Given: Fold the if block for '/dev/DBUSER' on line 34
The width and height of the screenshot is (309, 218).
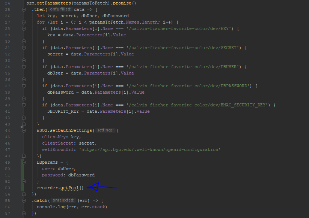Looking at the screenshot, I should 24,67.
